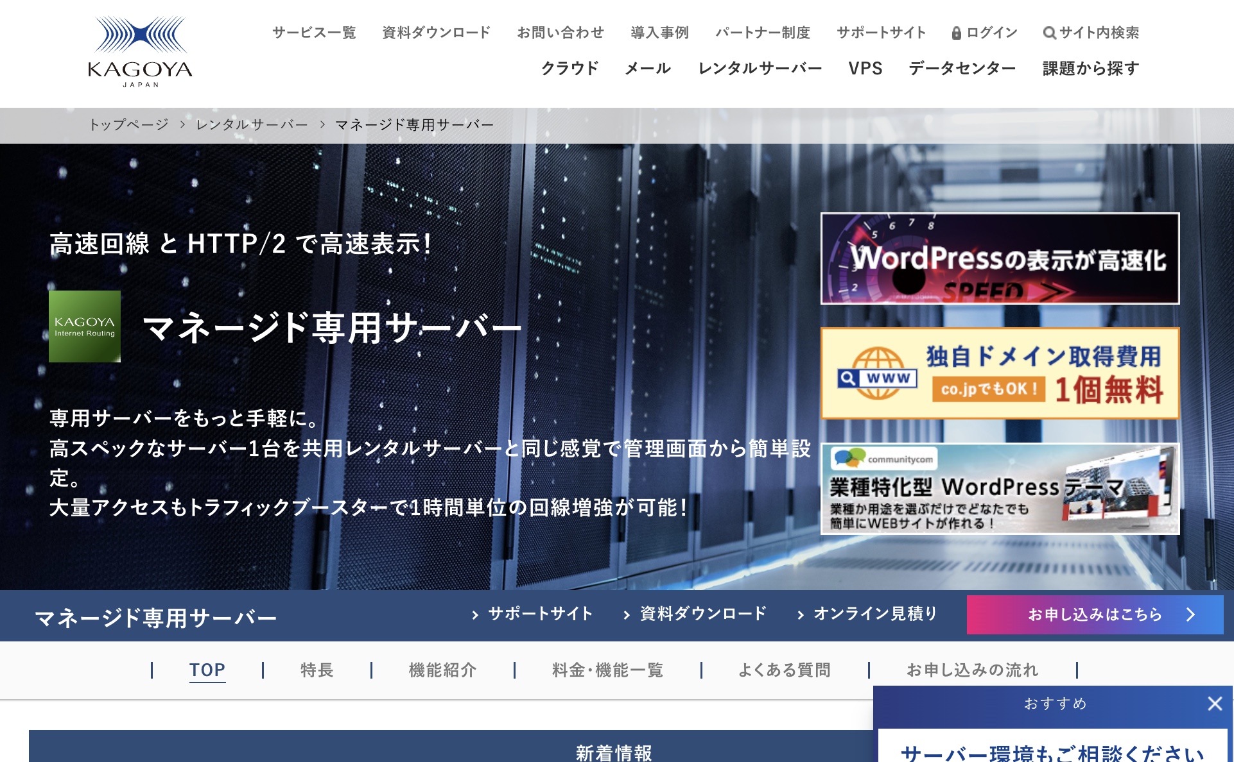The width and height of the screenshot is (1234, 762).
Task: Open the クラウド menu
Action: [x=569, y=68]
